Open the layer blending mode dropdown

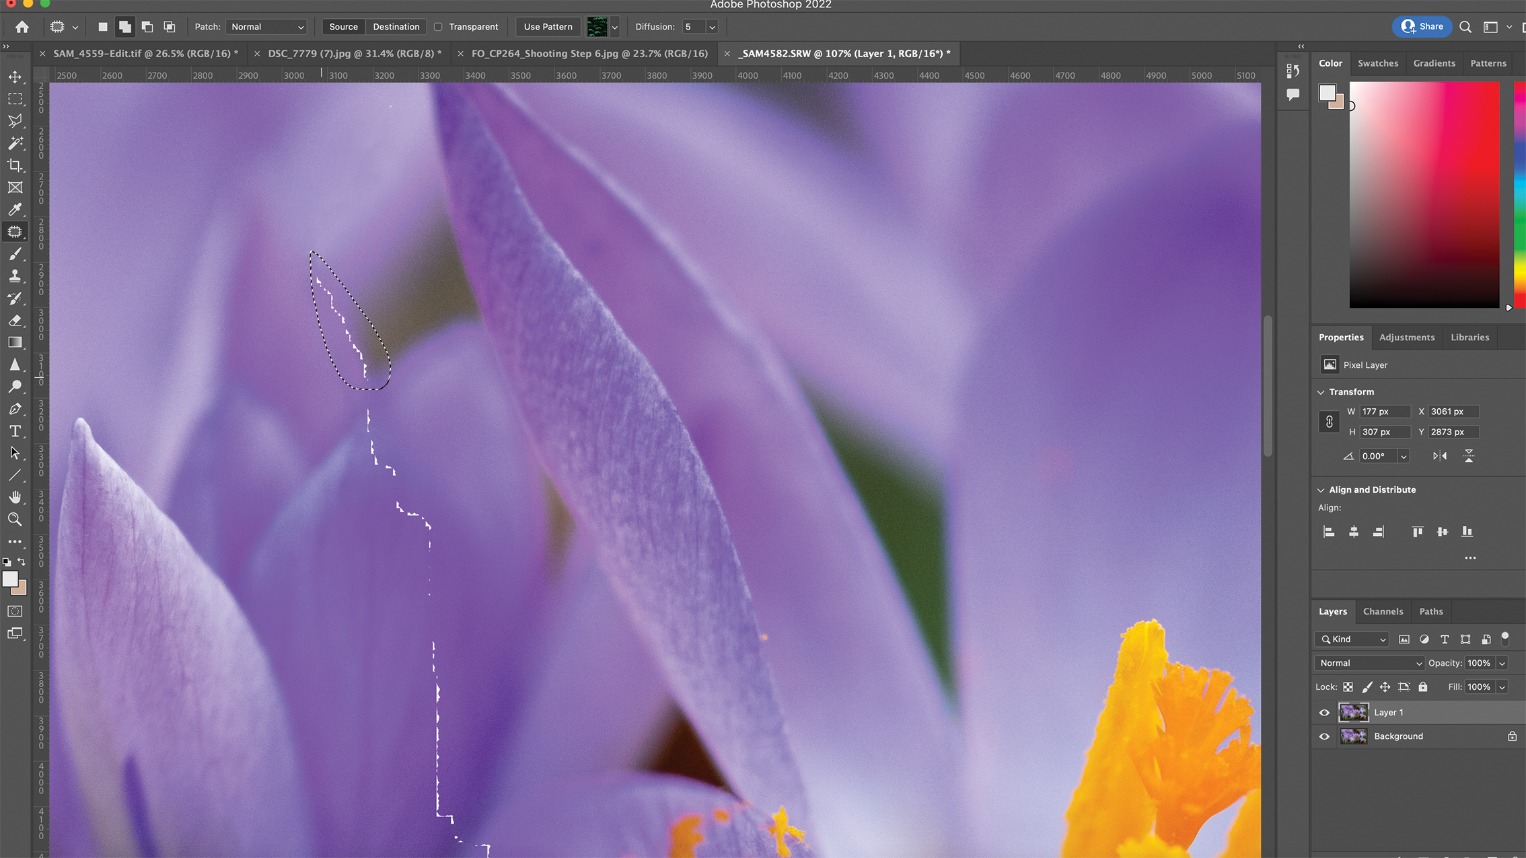(x=1369, y=663)
